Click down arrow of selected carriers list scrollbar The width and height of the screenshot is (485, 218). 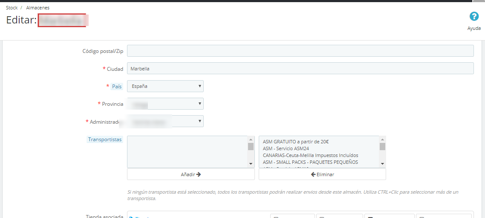click(x=383, y=164)
